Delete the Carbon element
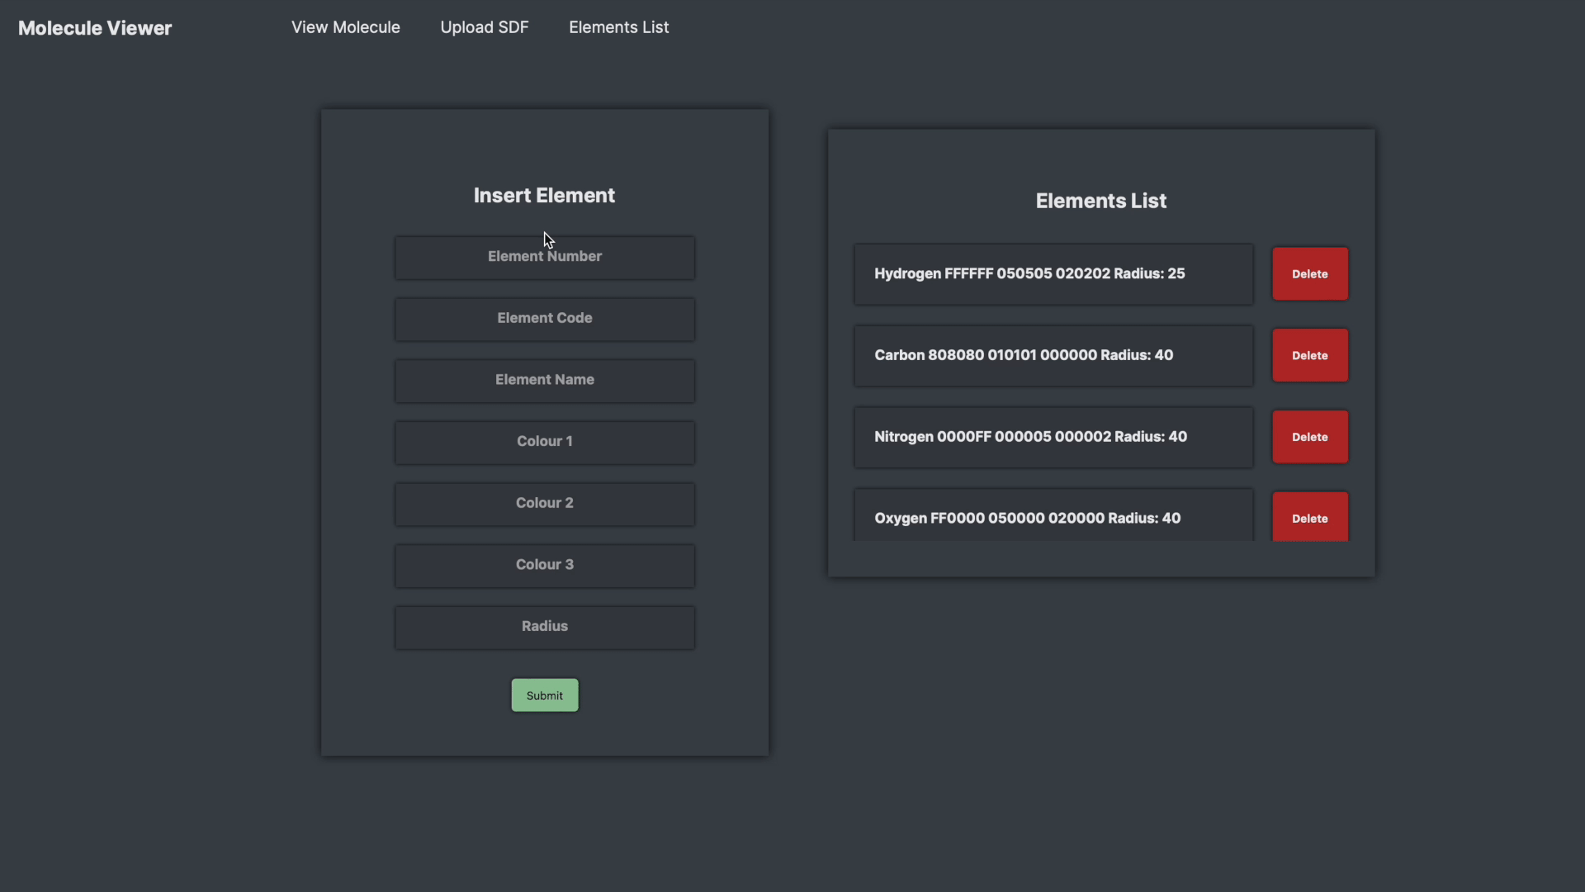1585x892 pixels. [x=1310, y=355]
